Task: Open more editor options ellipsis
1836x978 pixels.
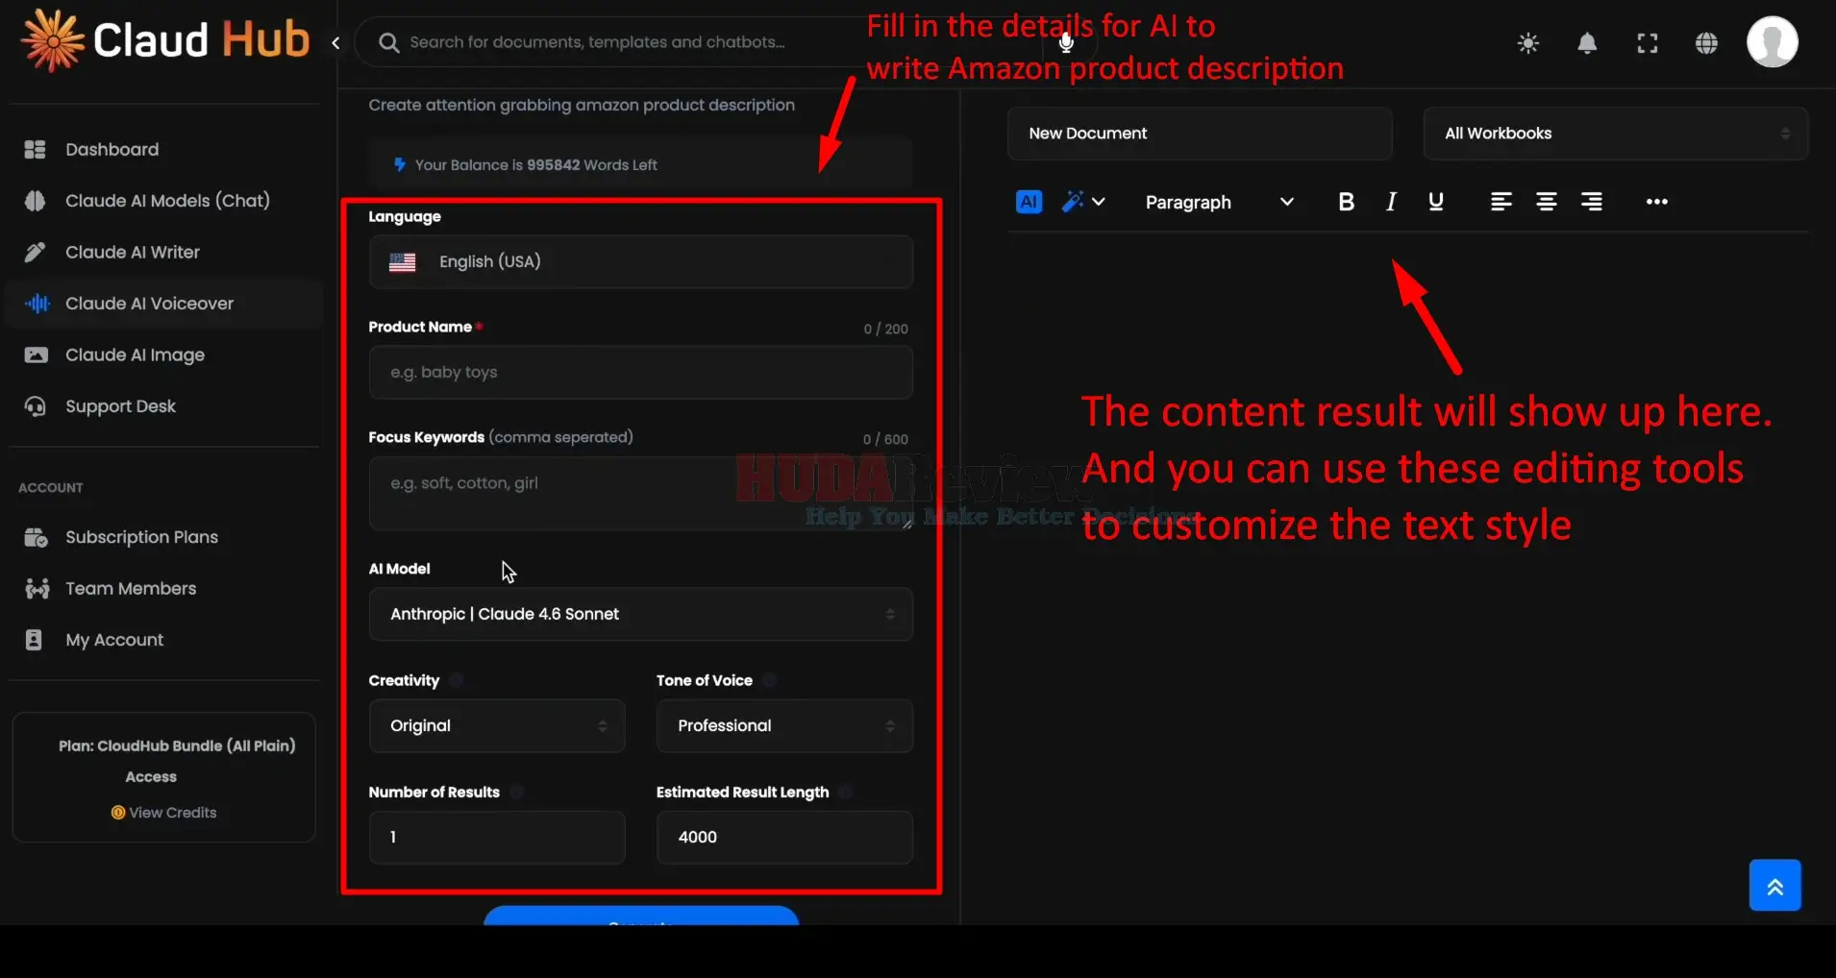Action: click(x=1656, y=202)
